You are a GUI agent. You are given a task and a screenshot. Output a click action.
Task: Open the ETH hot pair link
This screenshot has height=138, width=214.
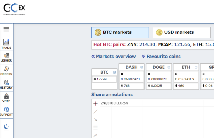[204, 44]
